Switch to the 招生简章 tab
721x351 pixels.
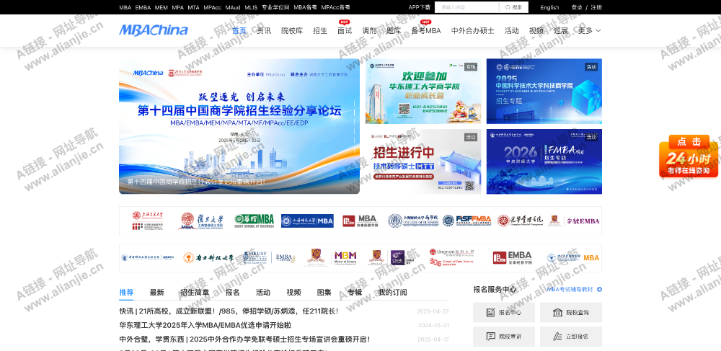tap(195, 293)
